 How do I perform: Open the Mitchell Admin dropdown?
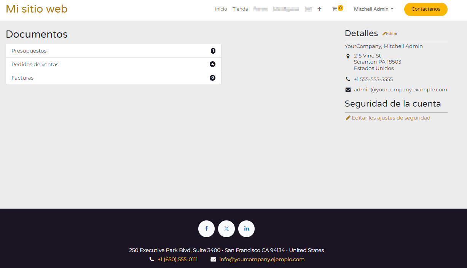[373, 9]
